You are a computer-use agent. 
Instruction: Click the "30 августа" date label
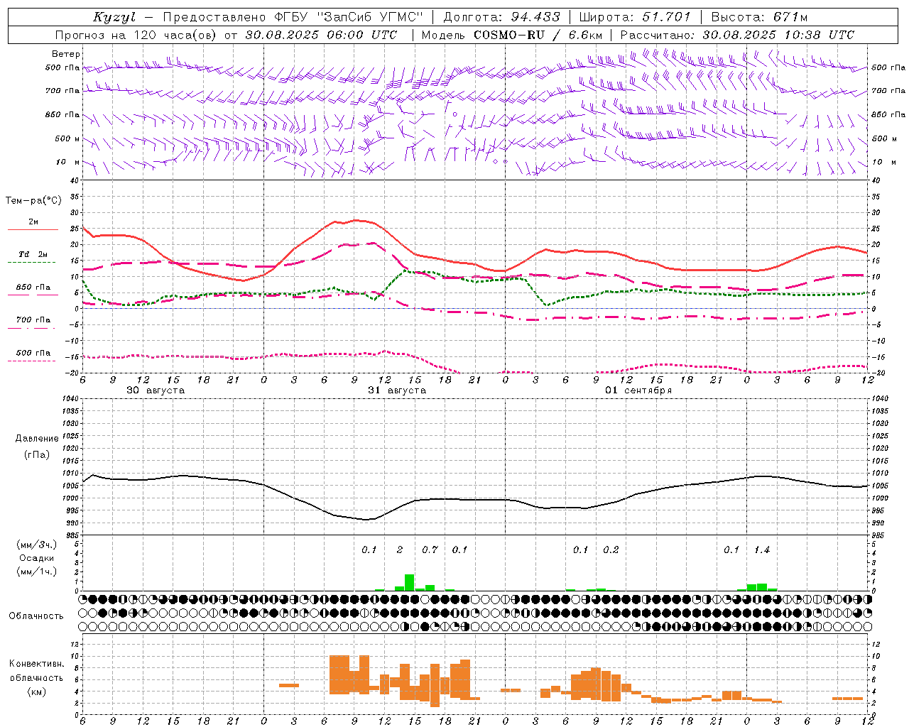pos(156,390)
